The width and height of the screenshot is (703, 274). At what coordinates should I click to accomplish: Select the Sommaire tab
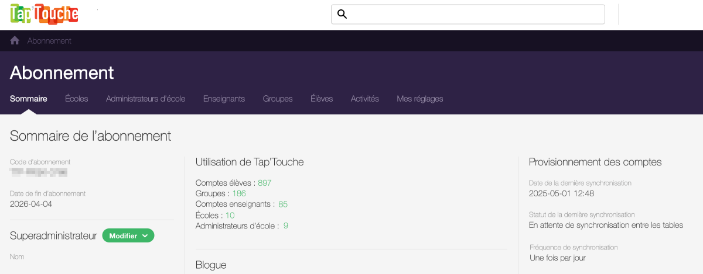(x=29, y=99)
